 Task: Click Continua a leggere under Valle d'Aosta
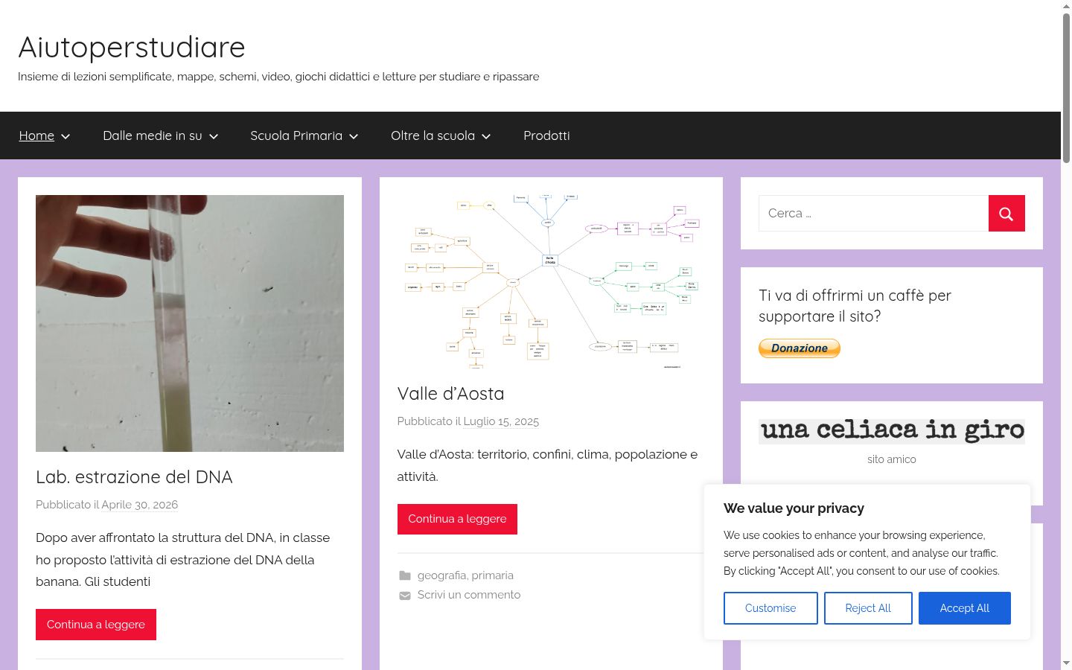457,519
